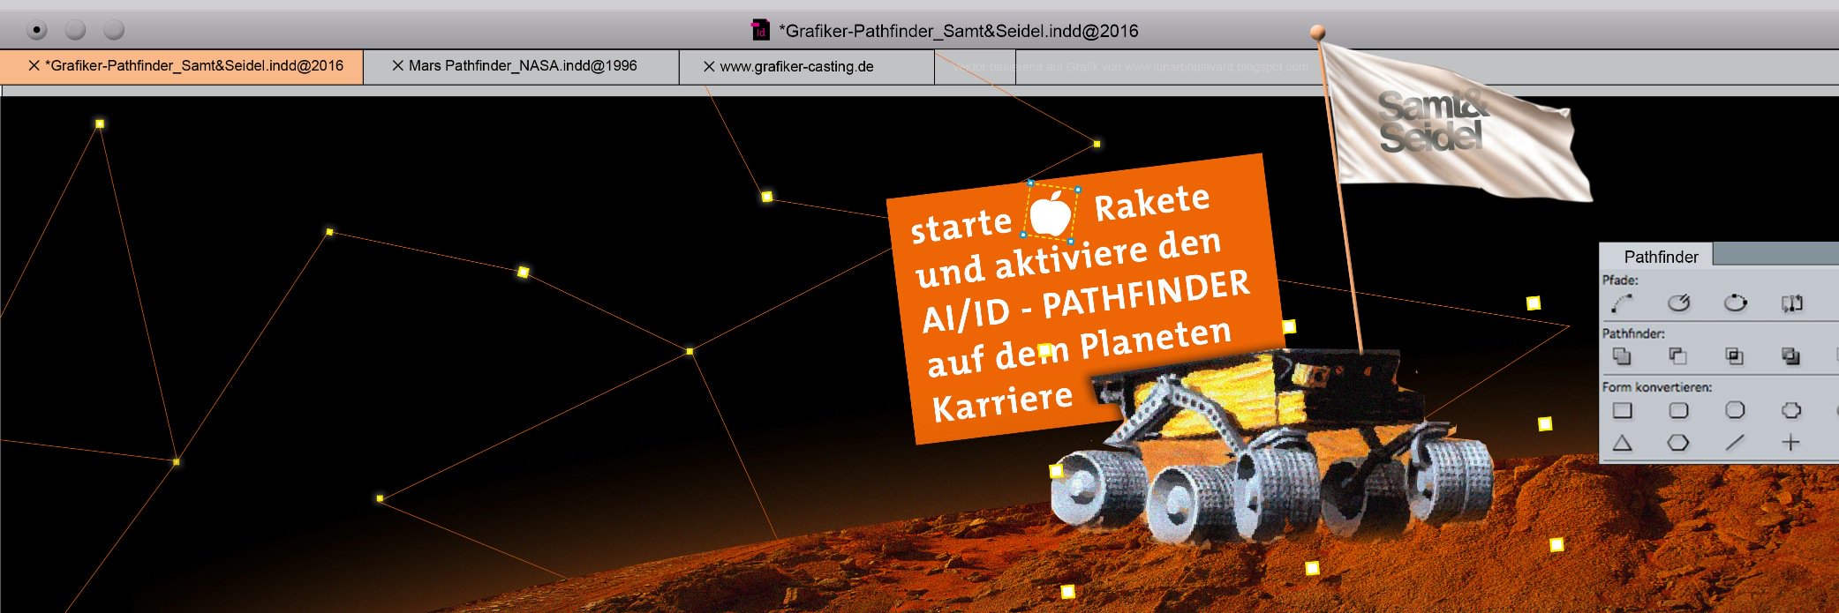Click the Reverse Path icon under Pfade

tap(1791, 303)
